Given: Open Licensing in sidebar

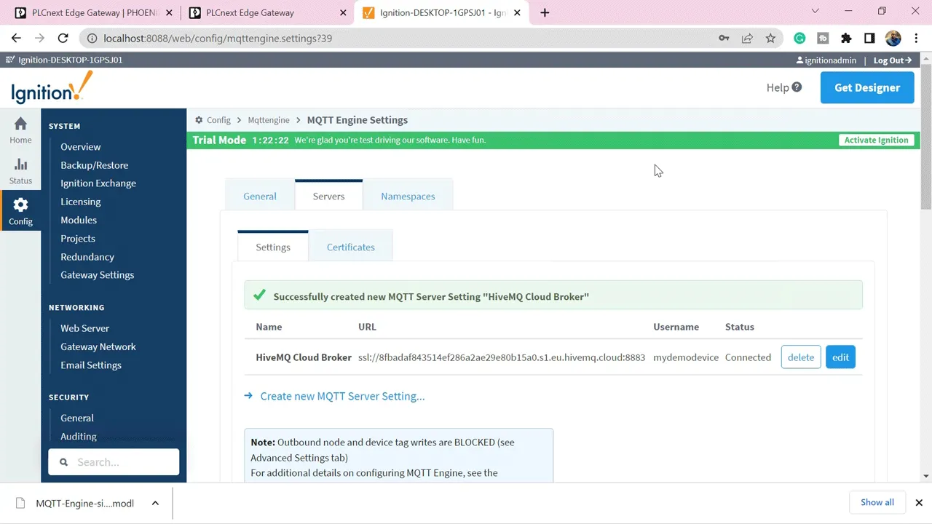Looking at the screenshot, I should pyautogui.click(x=80, y=202).
